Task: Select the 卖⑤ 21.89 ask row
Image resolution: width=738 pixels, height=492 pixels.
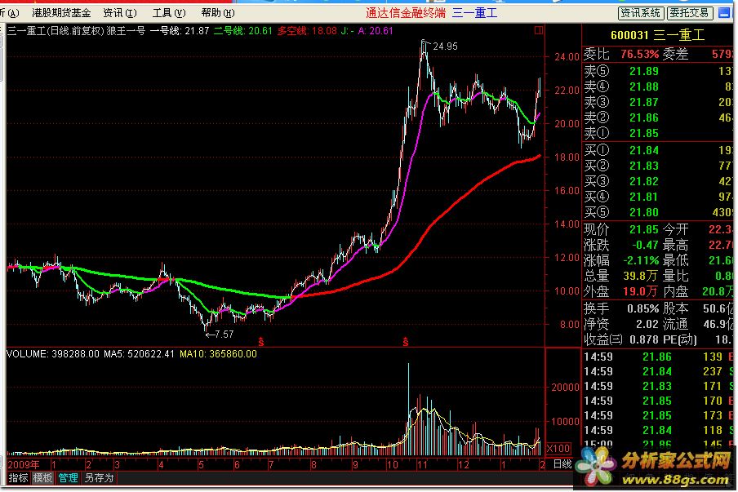Action: click(x=658, y=71)
